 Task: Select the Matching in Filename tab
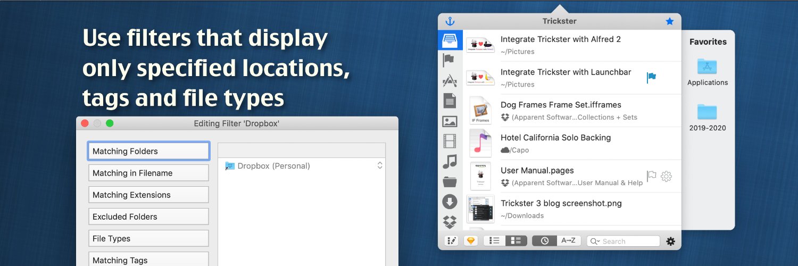(x=148, y=173)
